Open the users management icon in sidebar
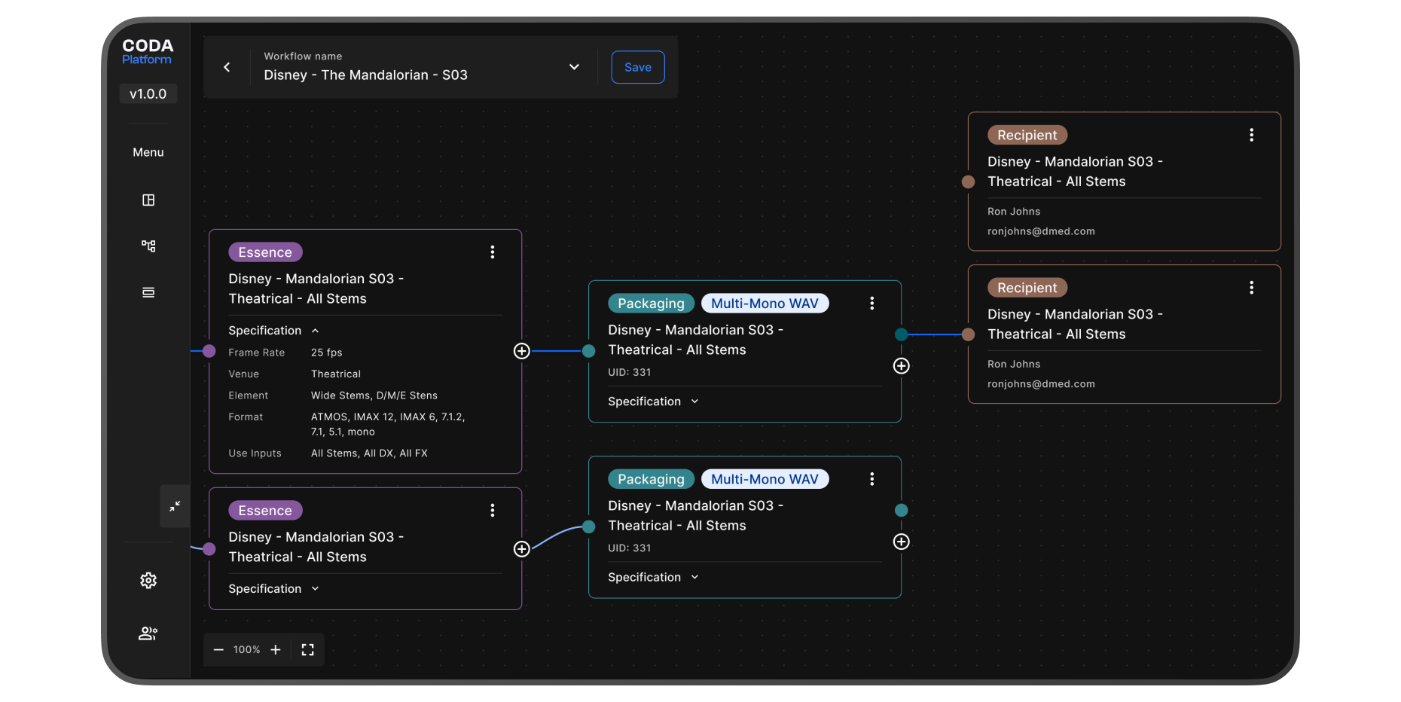 click(148, 633)
